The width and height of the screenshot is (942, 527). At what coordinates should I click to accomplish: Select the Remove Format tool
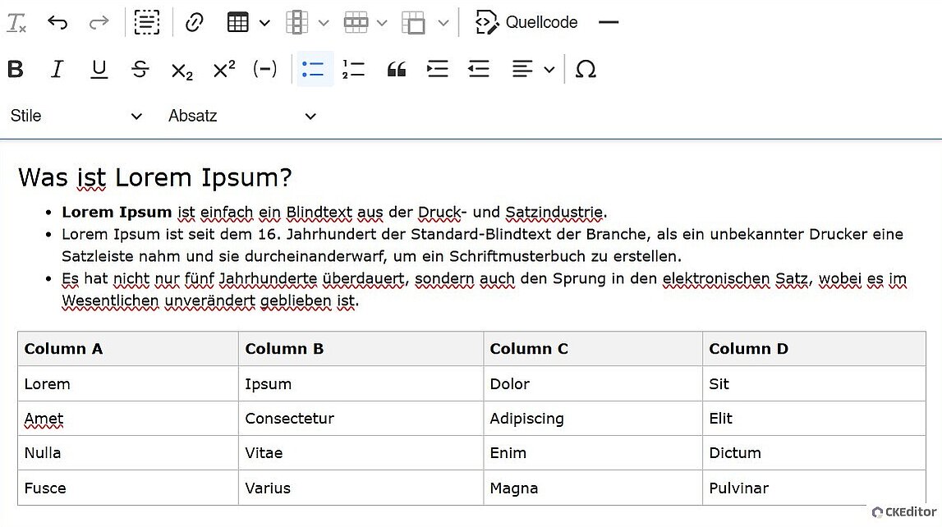[x=15, y=22]
